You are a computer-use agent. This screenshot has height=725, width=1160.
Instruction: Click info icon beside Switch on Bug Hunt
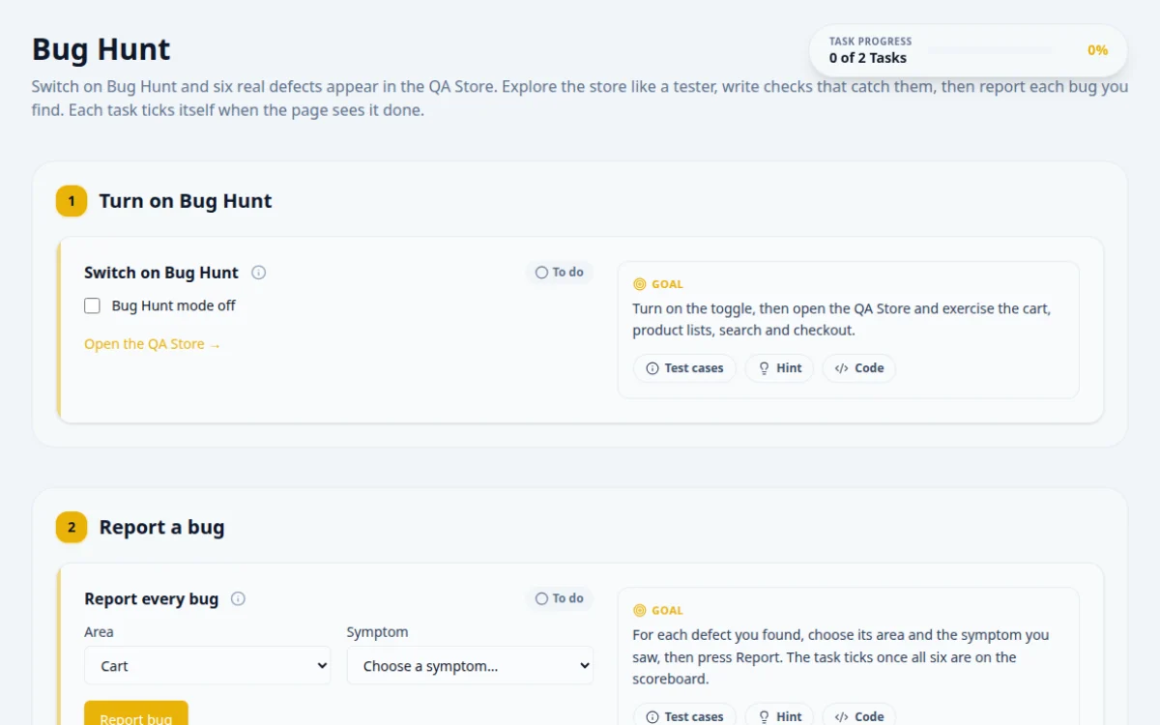click(x=258, y=273)
